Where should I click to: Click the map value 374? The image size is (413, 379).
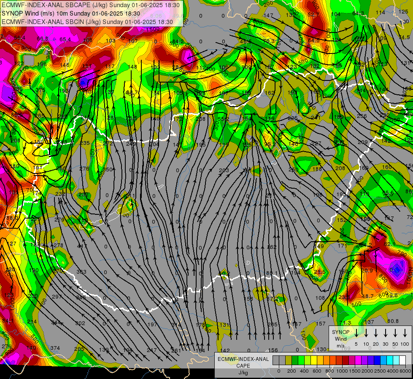coord(55,348)
